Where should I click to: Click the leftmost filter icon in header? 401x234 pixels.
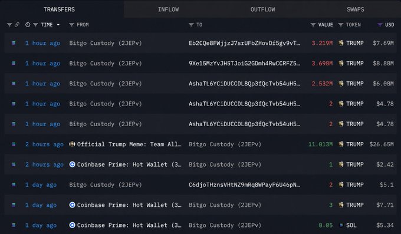[x=9, y=25]
